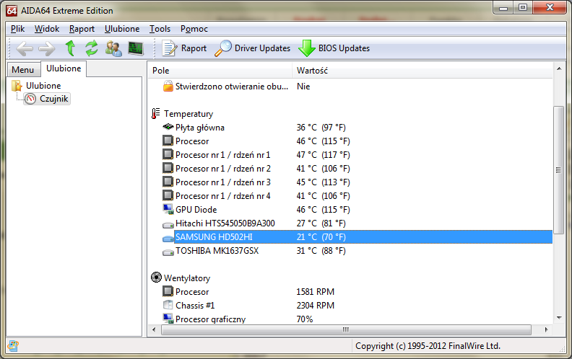Click the Procesor graficzny monitor icon
Screen dimensions: 572x359
point(168,319)
